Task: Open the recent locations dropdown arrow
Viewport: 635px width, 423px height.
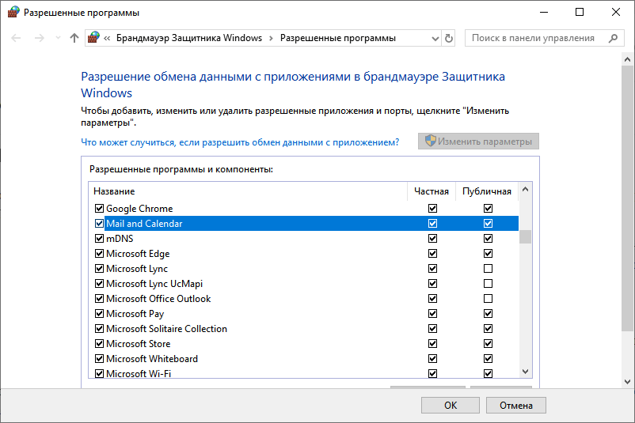Action: tap(58, 38)
